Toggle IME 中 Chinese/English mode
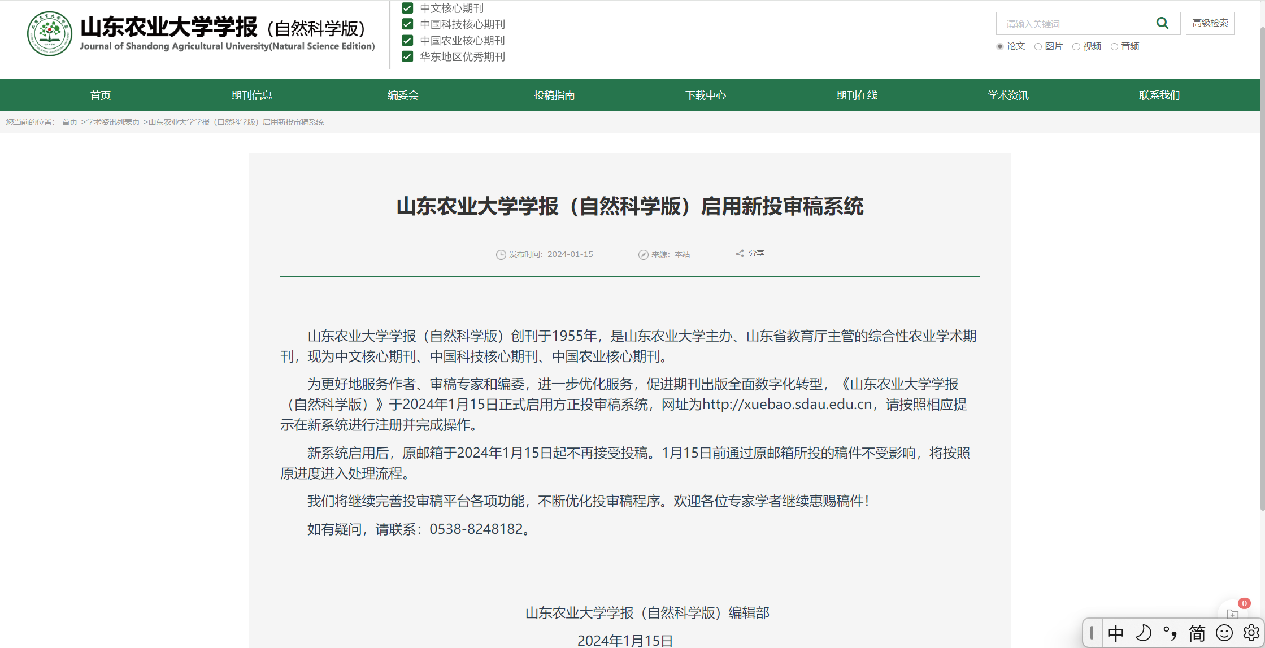The width and height of the screenshot is (1265, 648). [x=1115, y=633]
